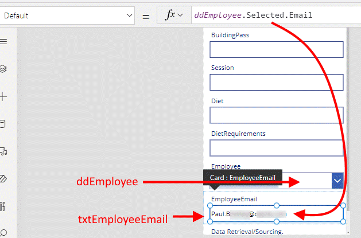This screenshot has height=238, width=361.
Task: Open the Media music icon
Action: tap(3, 151)
